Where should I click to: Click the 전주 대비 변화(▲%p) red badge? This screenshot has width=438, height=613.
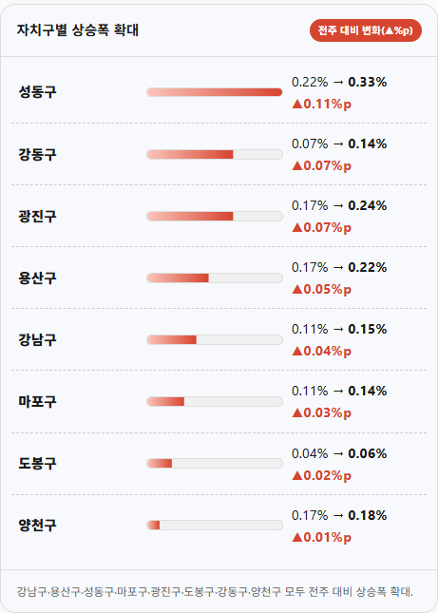click(x=366, y=30)
